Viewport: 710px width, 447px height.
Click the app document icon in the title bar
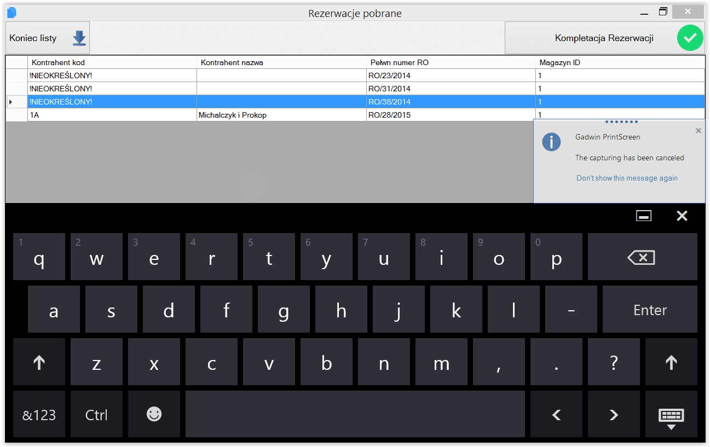click(11, 13)
